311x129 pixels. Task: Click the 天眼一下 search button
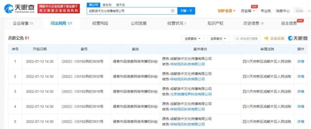(x=186, y=11)
